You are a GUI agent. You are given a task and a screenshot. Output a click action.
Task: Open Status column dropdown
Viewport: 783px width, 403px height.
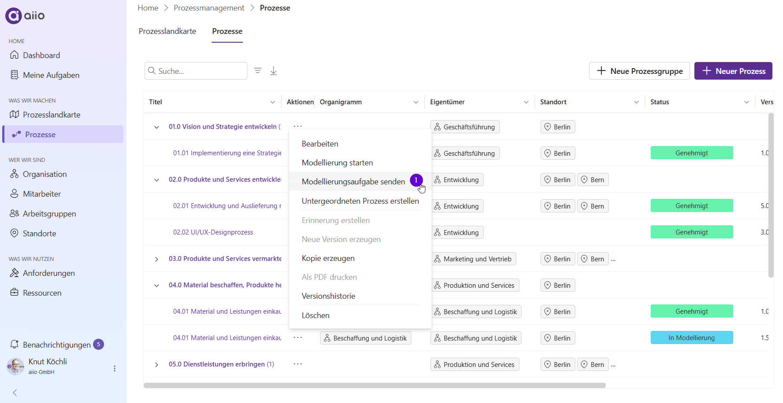point(746,102)
